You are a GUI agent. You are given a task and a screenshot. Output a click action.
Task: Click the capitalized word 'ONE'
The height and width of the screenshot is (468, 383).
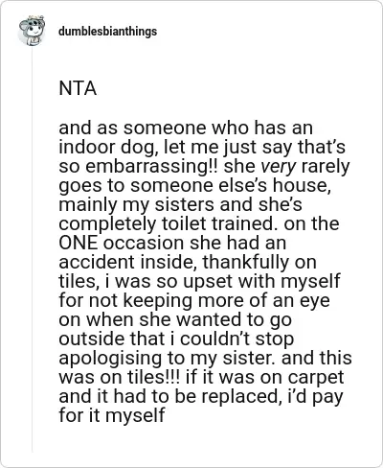[x=78, y=243]
